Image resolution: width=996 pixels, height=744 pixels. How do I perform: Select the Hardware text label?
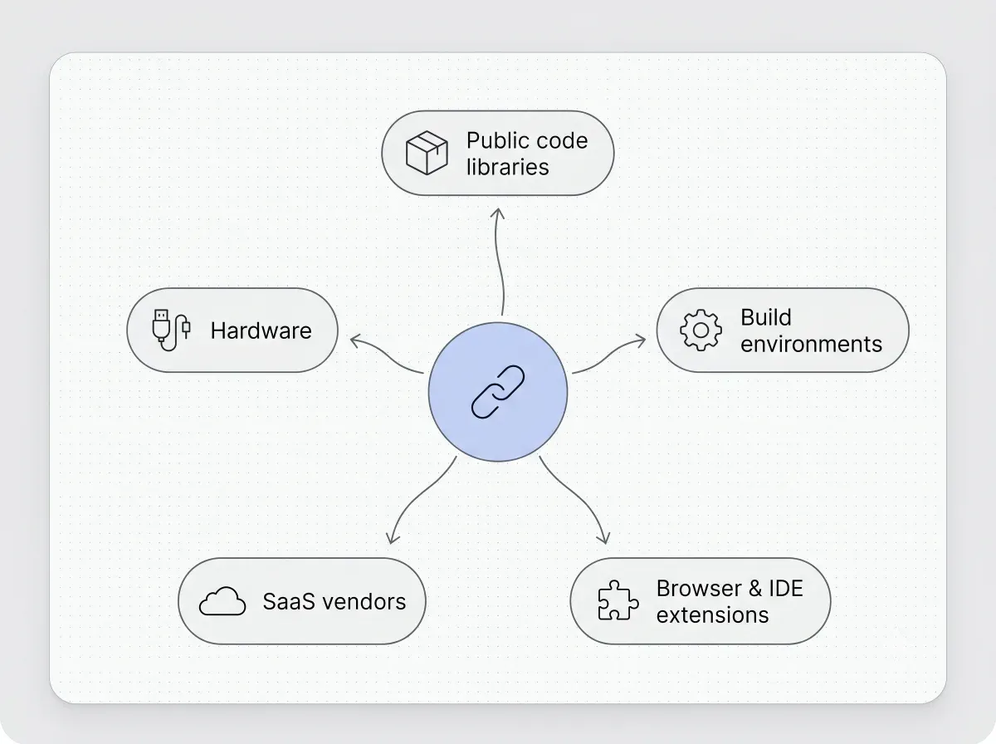(261, 330)
